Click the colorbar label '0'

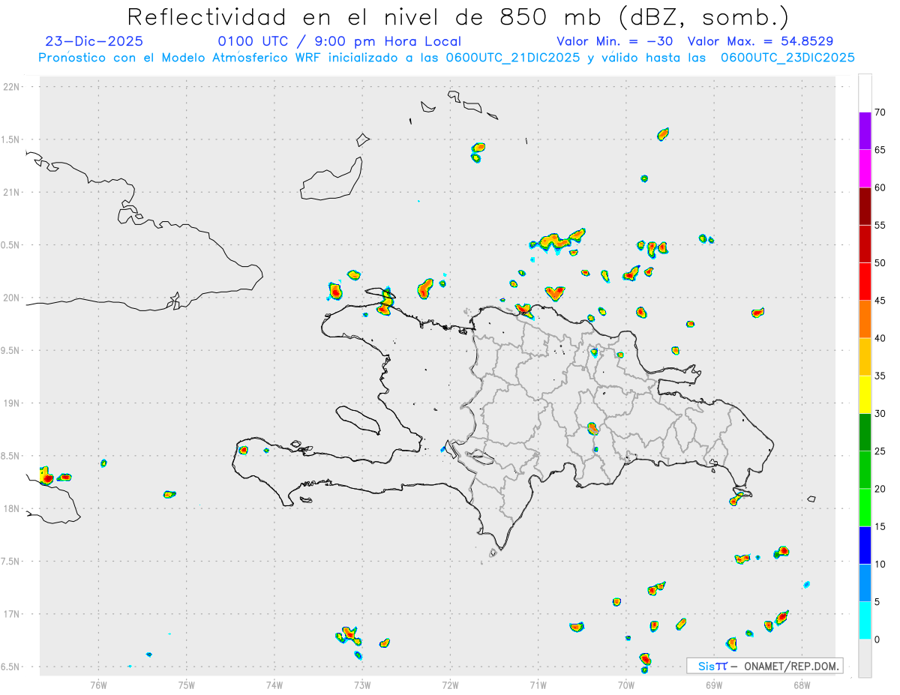(x=877, y=640)
